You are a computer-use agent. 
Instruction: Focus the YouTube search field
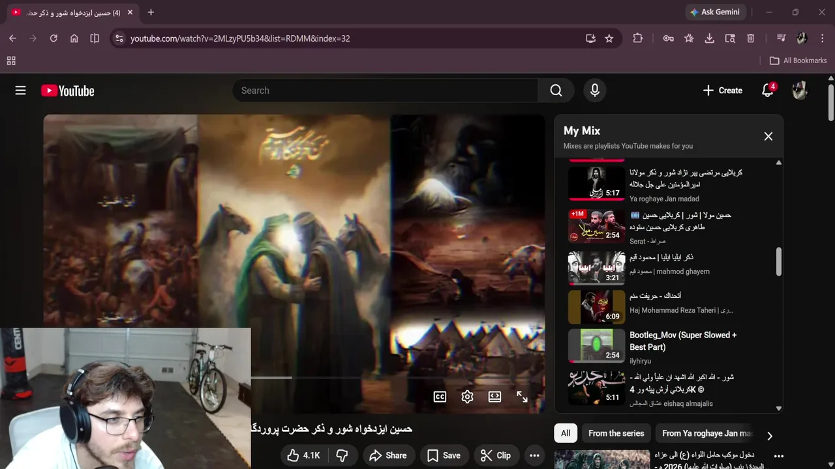[x=385, y=91]
